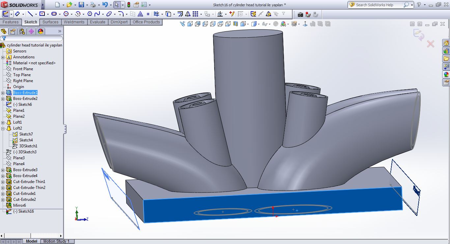Toggle the Hide/Show Items glasses icon
The width and height of the screenshot is (450, 244).
tap(265, 24)
